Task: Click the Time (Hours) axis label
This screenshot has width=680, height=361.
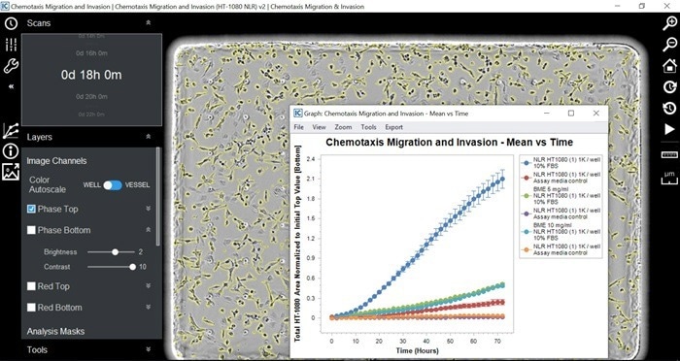Action: pyautogui.click(x=417, y=350)
